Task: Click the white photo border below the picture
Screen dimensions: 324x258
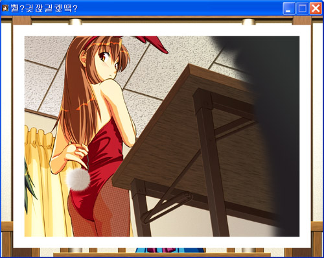Action: 162,242
